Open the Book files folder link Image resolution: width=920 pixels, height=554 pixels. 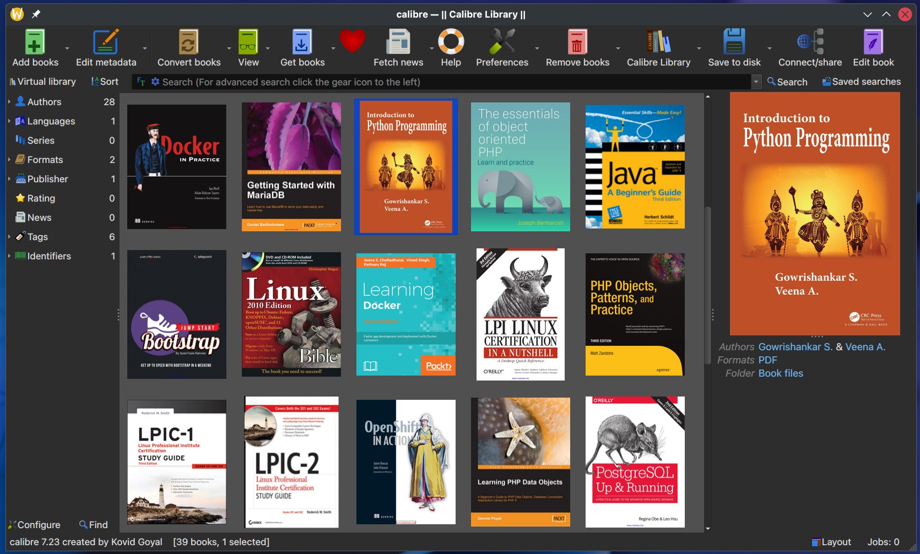click(781, 373)
